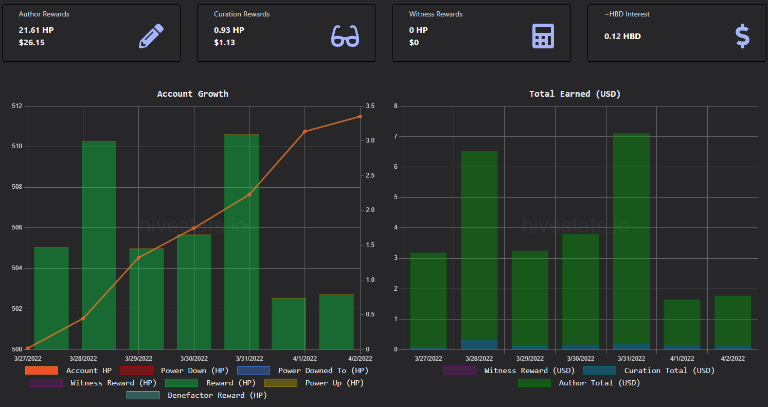Viewport: 768px width, 407px height.
Task: Click the 0.93 HP curation value
Action: [x=229, y=30]
